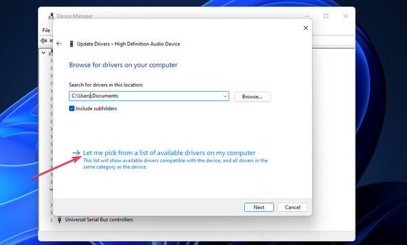Open the driver location dropdown arrow
This screenshot has width=407, height=245.
coord(225,96)
